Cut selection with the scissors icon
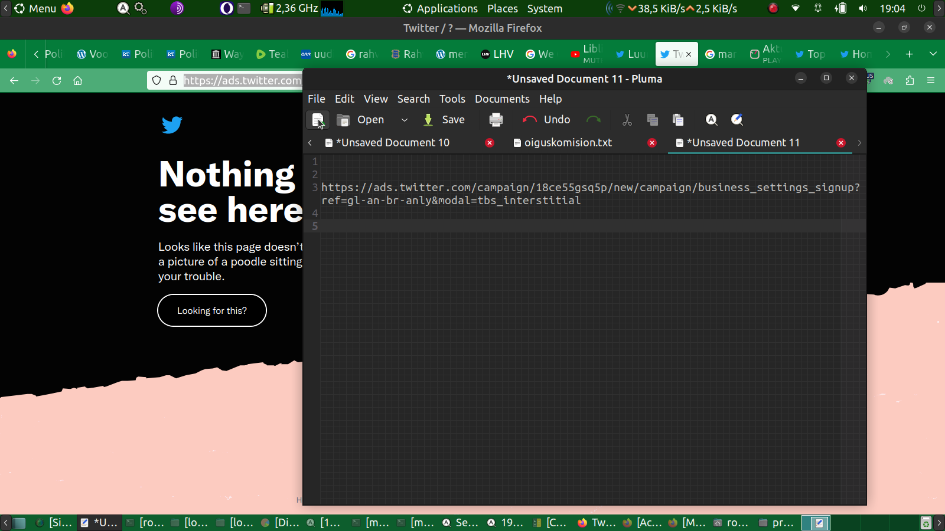Viewport: 945px width, 531px height. point(627,120)
